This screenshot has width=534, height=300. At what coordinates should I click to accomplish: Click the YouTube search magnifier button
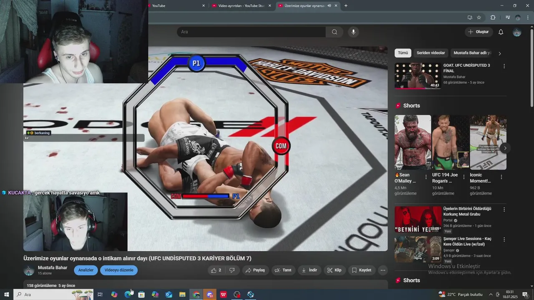click(x=335, y=32)
